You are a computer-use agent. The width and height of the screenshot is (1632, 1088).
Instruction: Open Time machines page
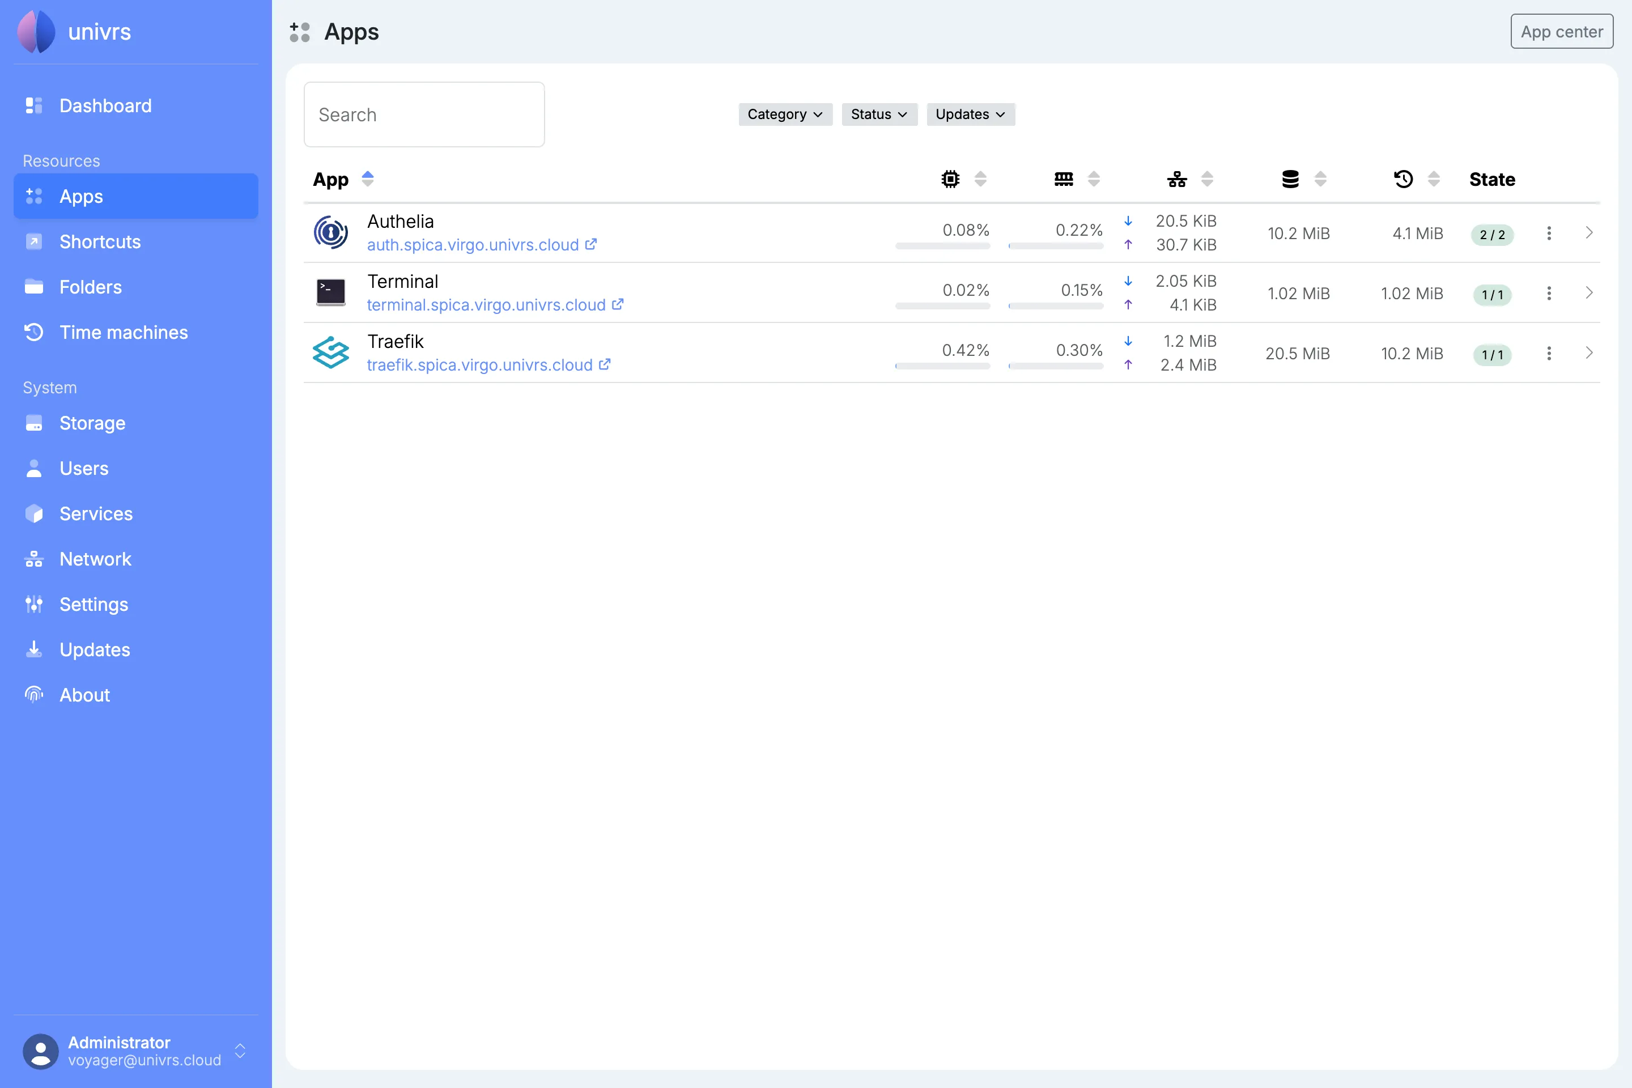click(x=136, y=333)
